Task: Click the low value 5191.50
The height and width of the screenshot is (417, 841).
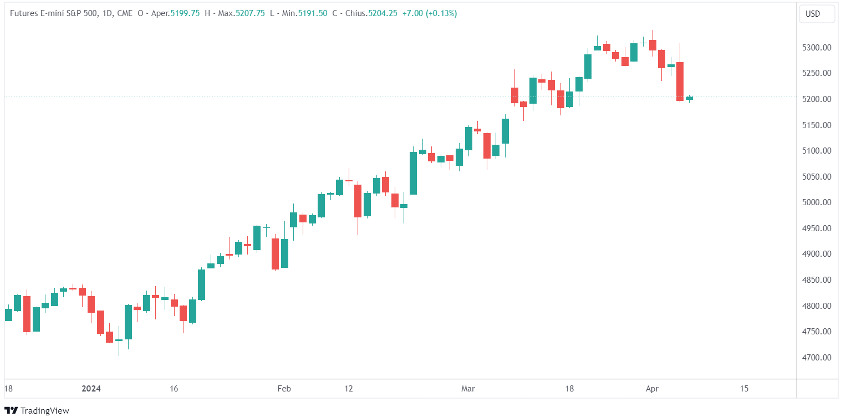Action: 312,14
